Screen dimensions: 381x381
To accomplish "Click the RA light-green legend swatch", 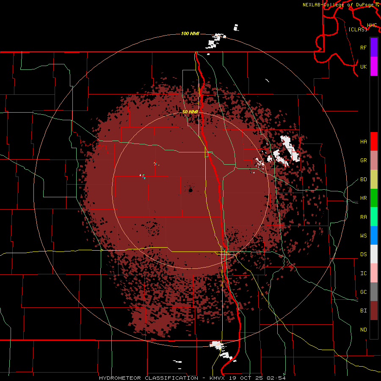I will [x=374, y=217].
